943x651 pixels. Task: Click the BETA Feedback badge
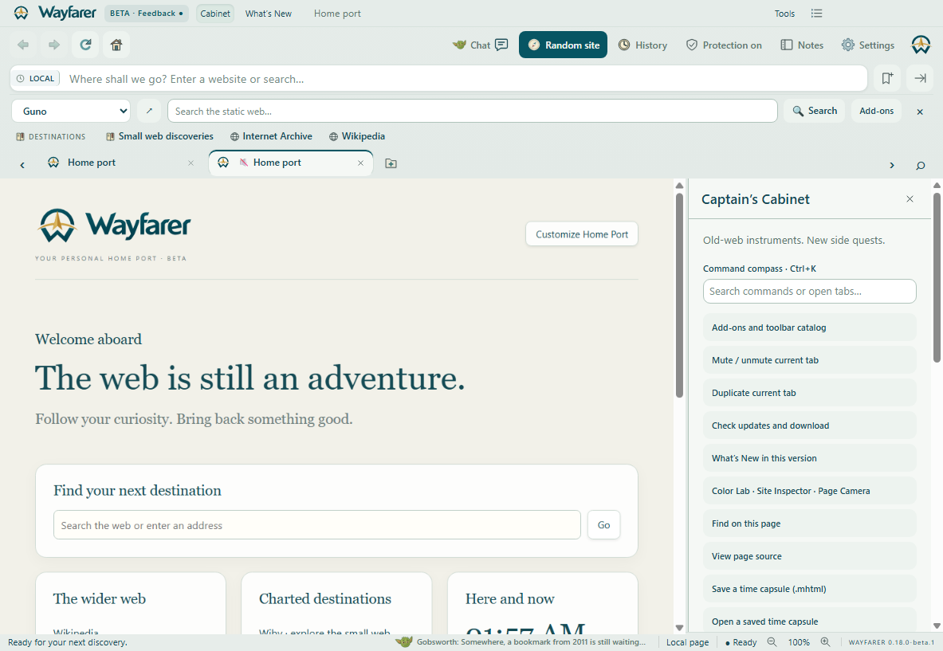[x=146, y=14]
